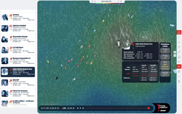This screenshot has height=114, width=182.
Task: Click the Sur 24h forecast column header
Action: [153, 65]
